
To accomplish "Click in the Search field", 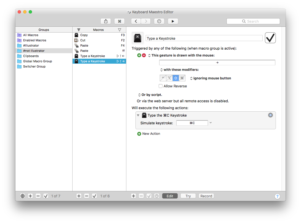I will point(253,21).
